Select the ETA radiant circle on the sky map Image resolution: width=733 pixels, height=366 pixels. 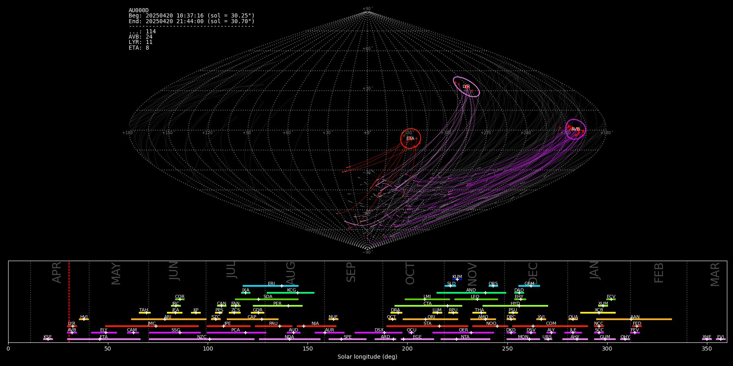410,139
